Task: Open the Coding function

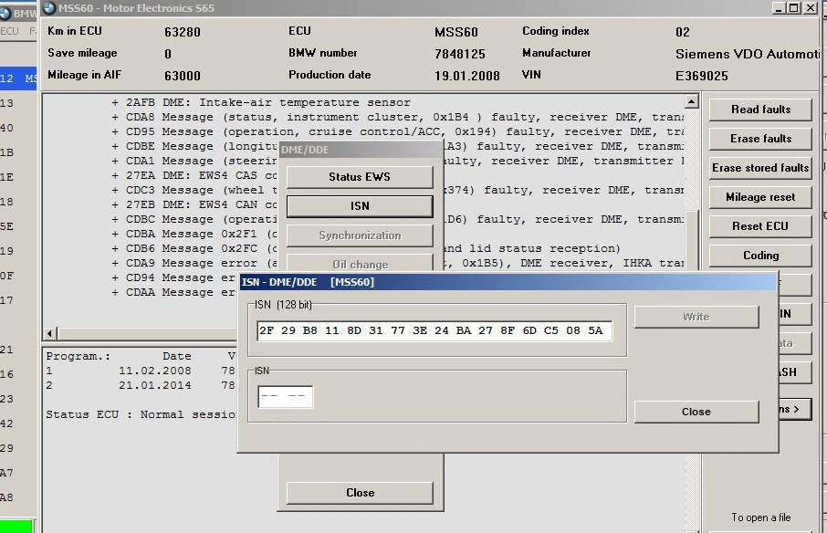Action: pyautogui.click(x=760, y=256)
